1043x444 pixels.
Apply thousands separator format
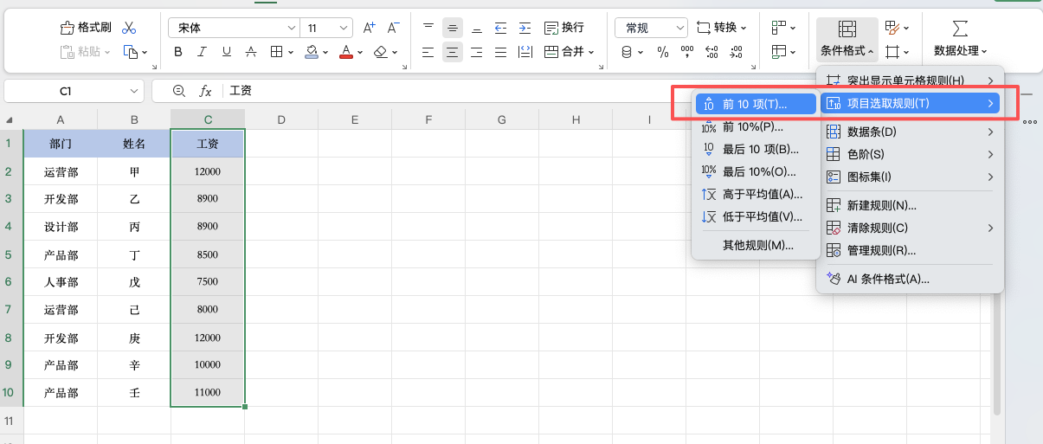click(687, 52)
